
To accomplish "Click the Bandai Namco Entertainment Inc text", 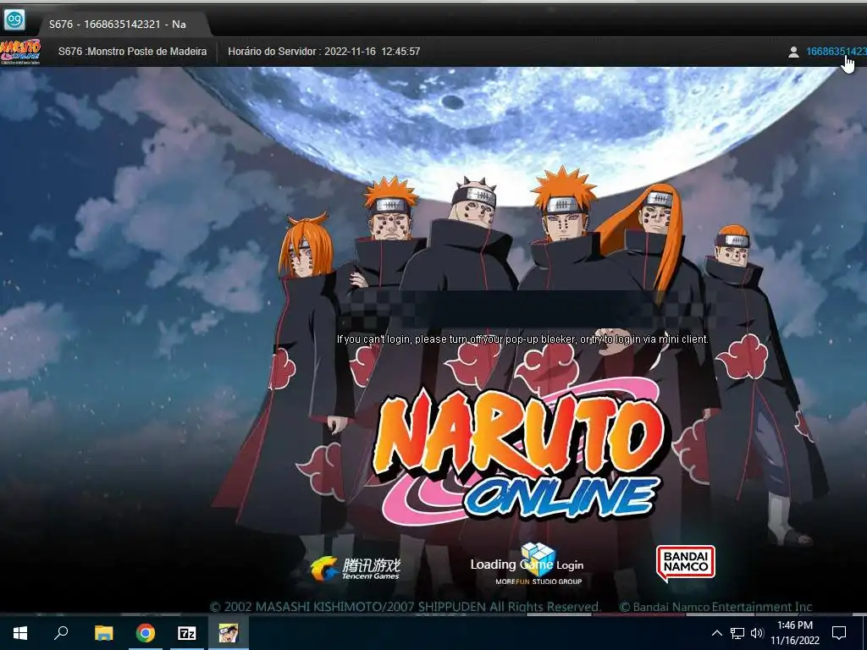I will click(x=715, y=606).
